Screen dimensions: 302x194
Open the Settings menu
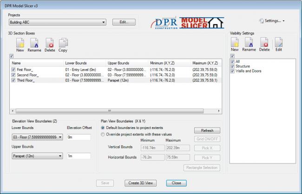pyautogui.click(x=271, y=21)
